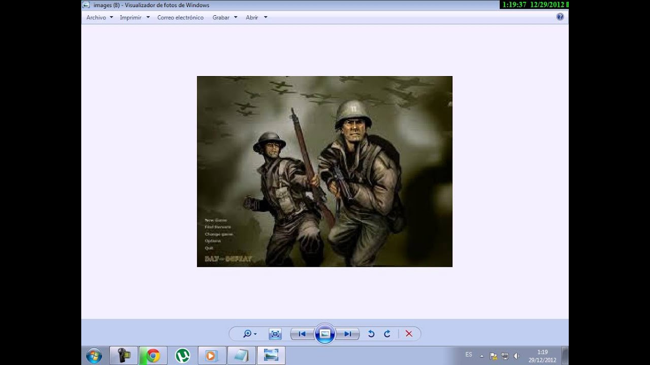Open the Action Center flag icon
Image resolution: width=650 pixels, height=365 pixels.
pos(493,356)
